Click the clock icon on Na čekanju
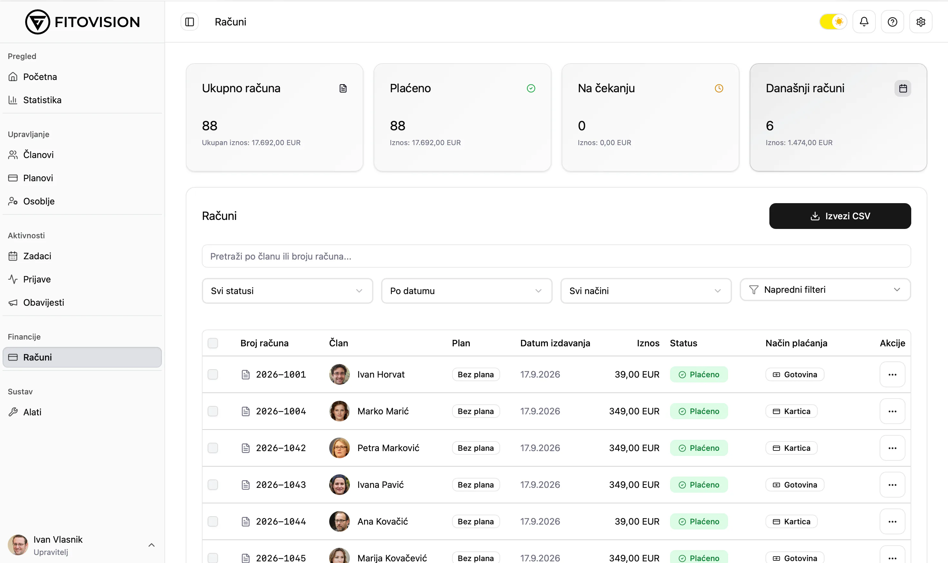The image size is (948, 563). tap(719, 88)
